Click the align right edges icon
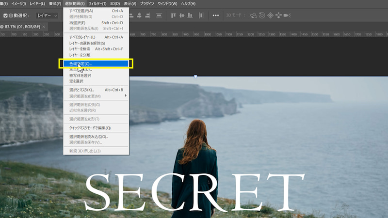The image size is (388, 218). click(x=148, y=16)
